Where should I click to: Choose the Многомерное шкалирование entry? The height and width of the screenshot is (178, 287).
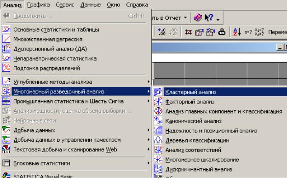[x=220, y=160]
